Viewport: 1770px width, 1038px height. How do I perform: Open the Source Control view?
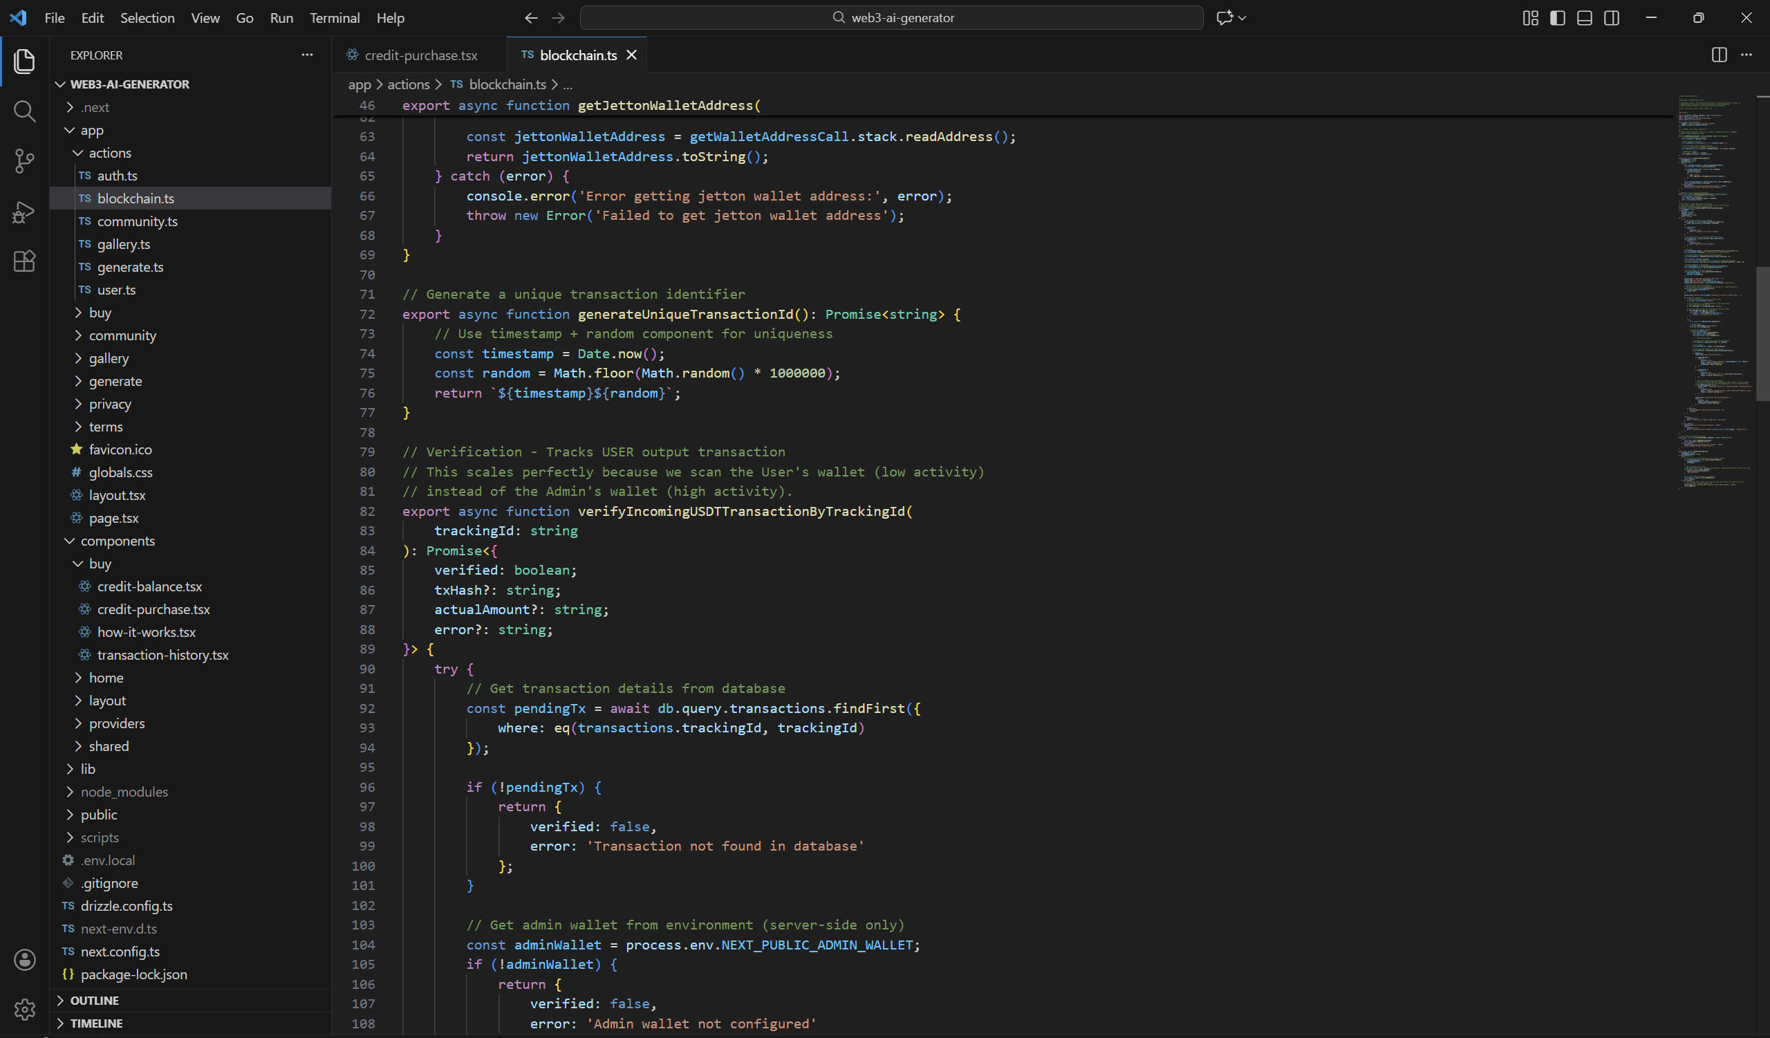[x=24, y=161]
